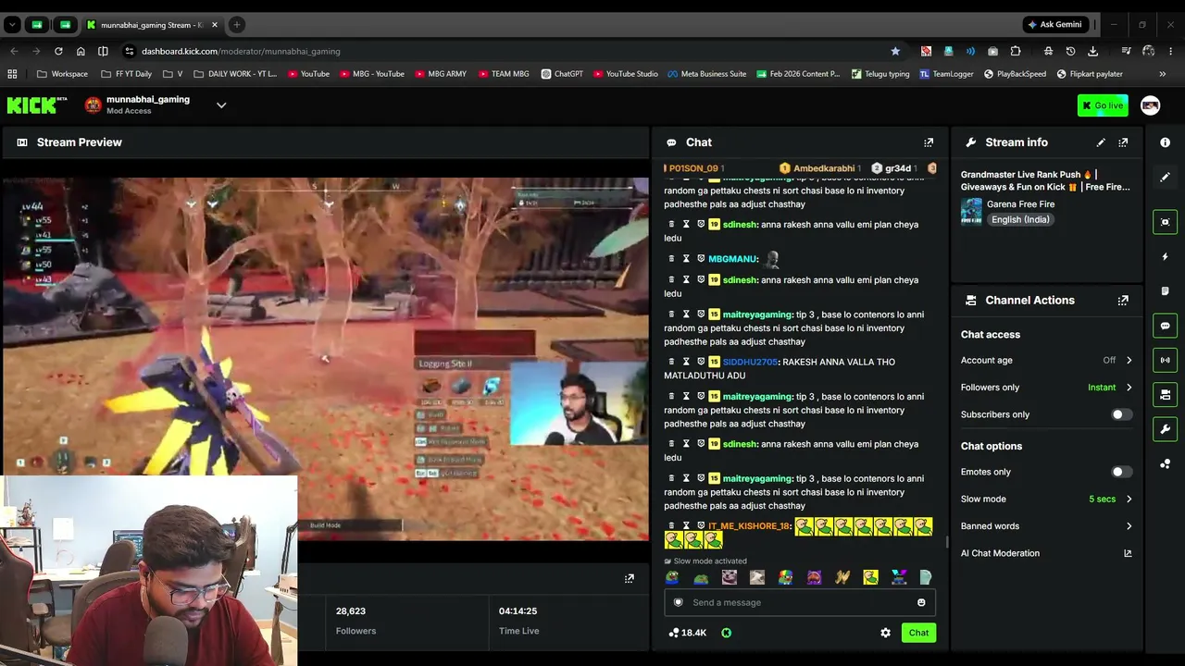Click the SIDDHU2705 username in chat

[751, 363]
